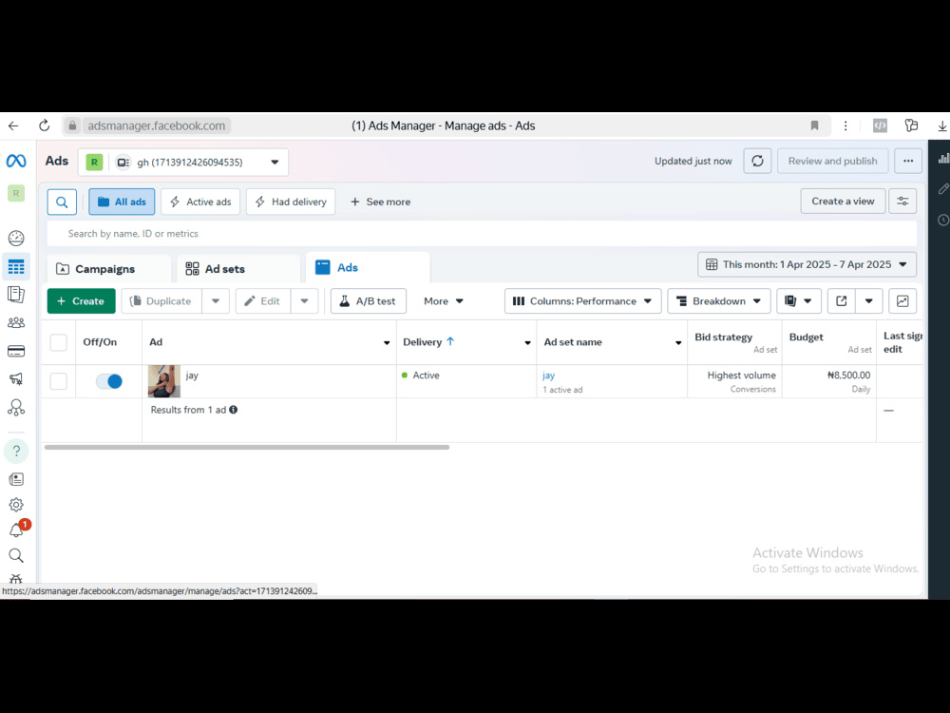This screenshot has width=950, height=713.
Task: Click See more filters
Action: [x=381, y=202]
